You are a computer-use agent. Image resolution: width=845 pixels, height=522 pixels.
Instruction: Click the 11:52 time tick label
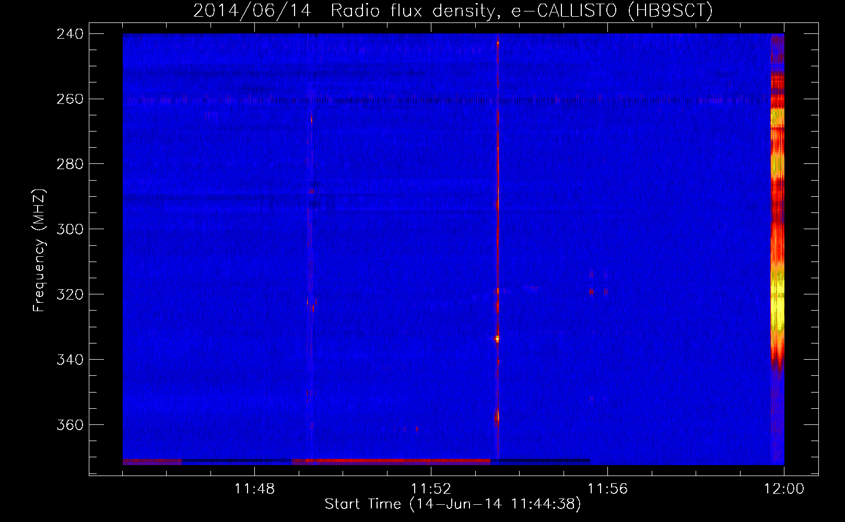click(x=431, y=489)
